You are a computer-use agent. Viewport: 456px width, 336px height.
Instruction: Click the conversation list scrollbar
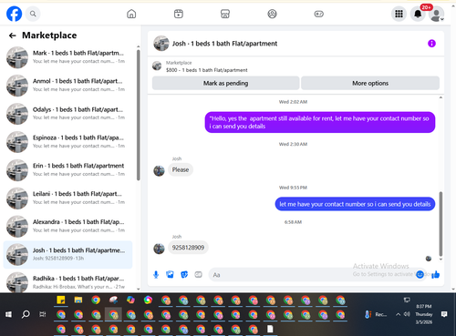[139, 116]
